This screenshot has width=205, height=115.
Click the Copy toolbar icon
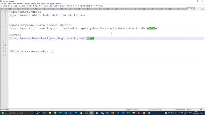pos(22,6)
